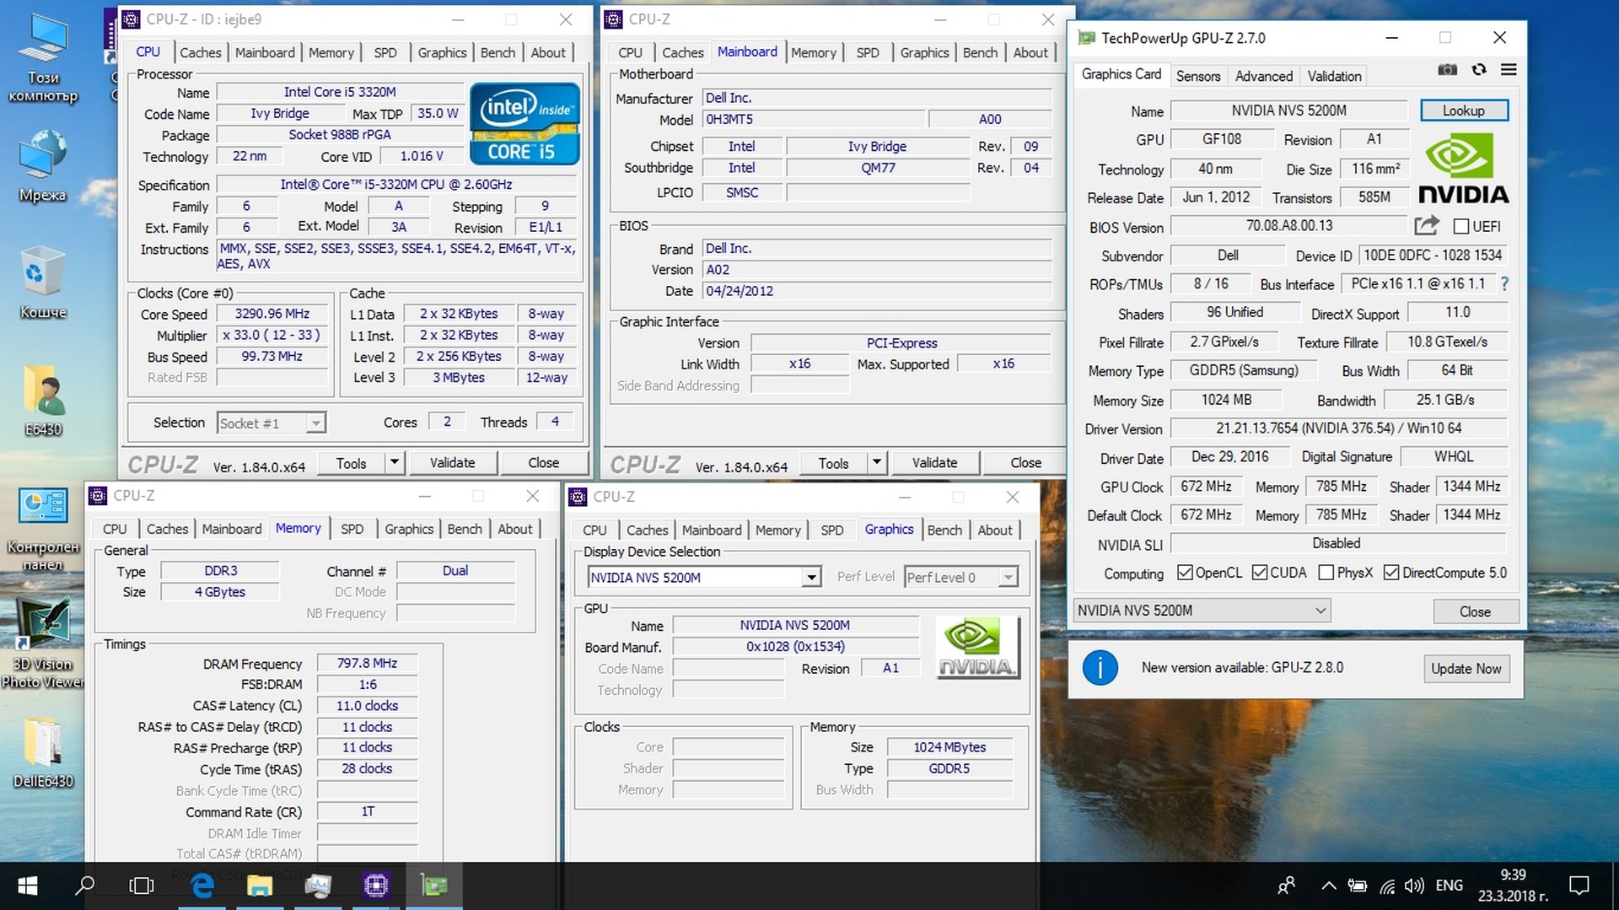This screenshot has width=1619, height=910.
Task: Click the GPU Name field NVIDIA NVS 5200M in GPU-Z
Action: point(1288,110)
